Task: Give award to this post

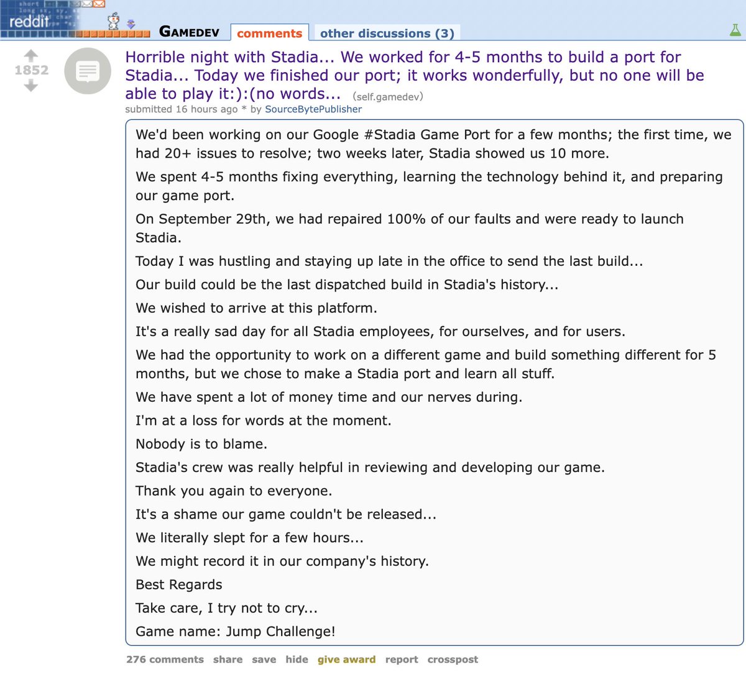Action: pos(346,659)
